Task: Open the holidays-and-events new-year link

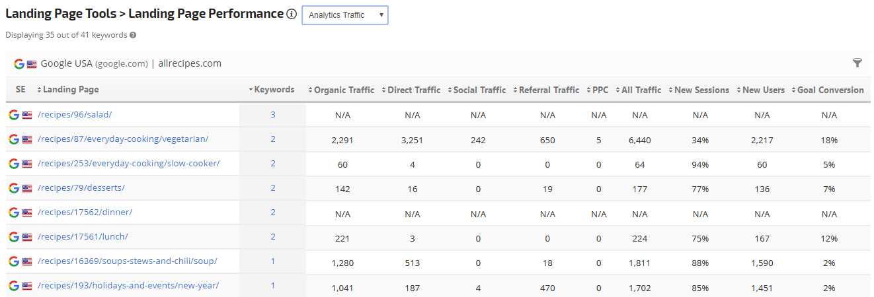Action: pyautogui.click(x=128, y=286)
